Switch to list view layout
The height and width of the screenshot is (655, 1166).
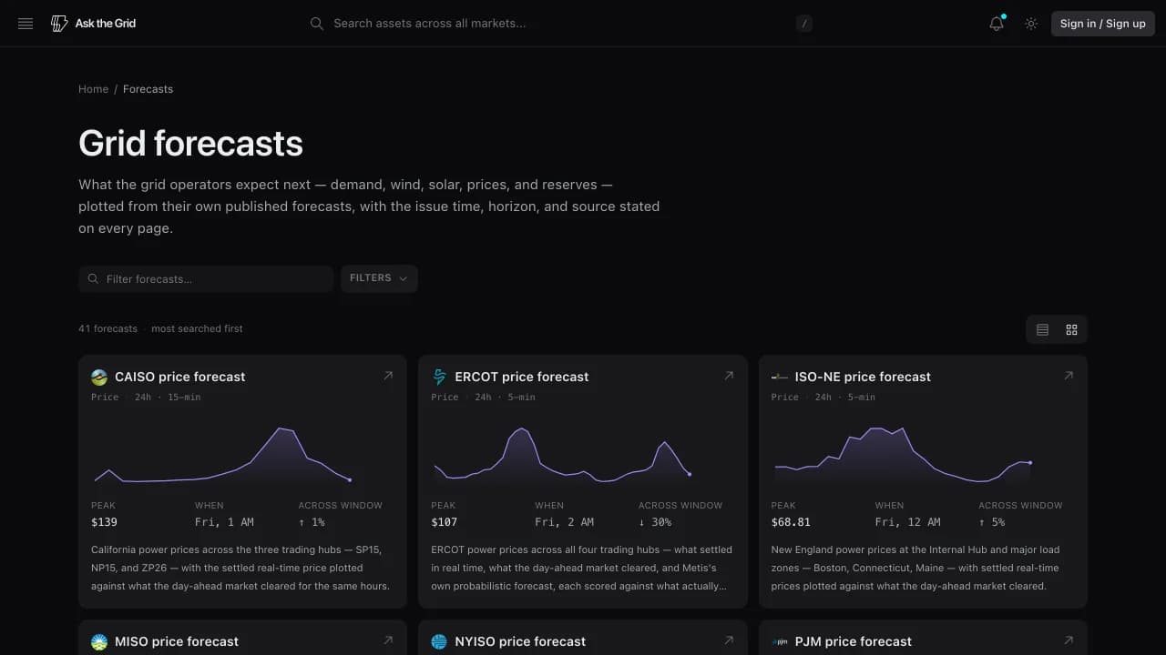pos(1042,329)
